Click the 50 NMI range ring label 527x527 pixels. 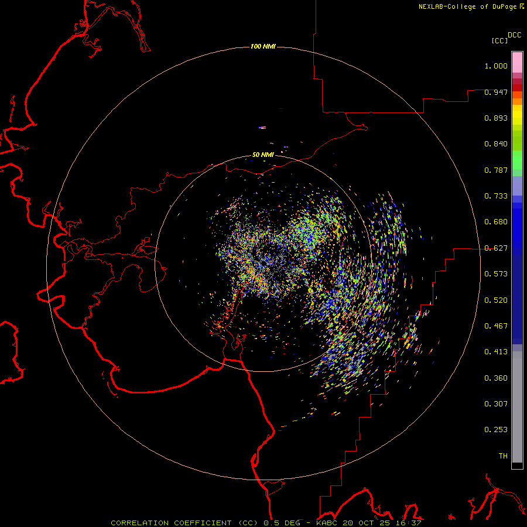263,155
